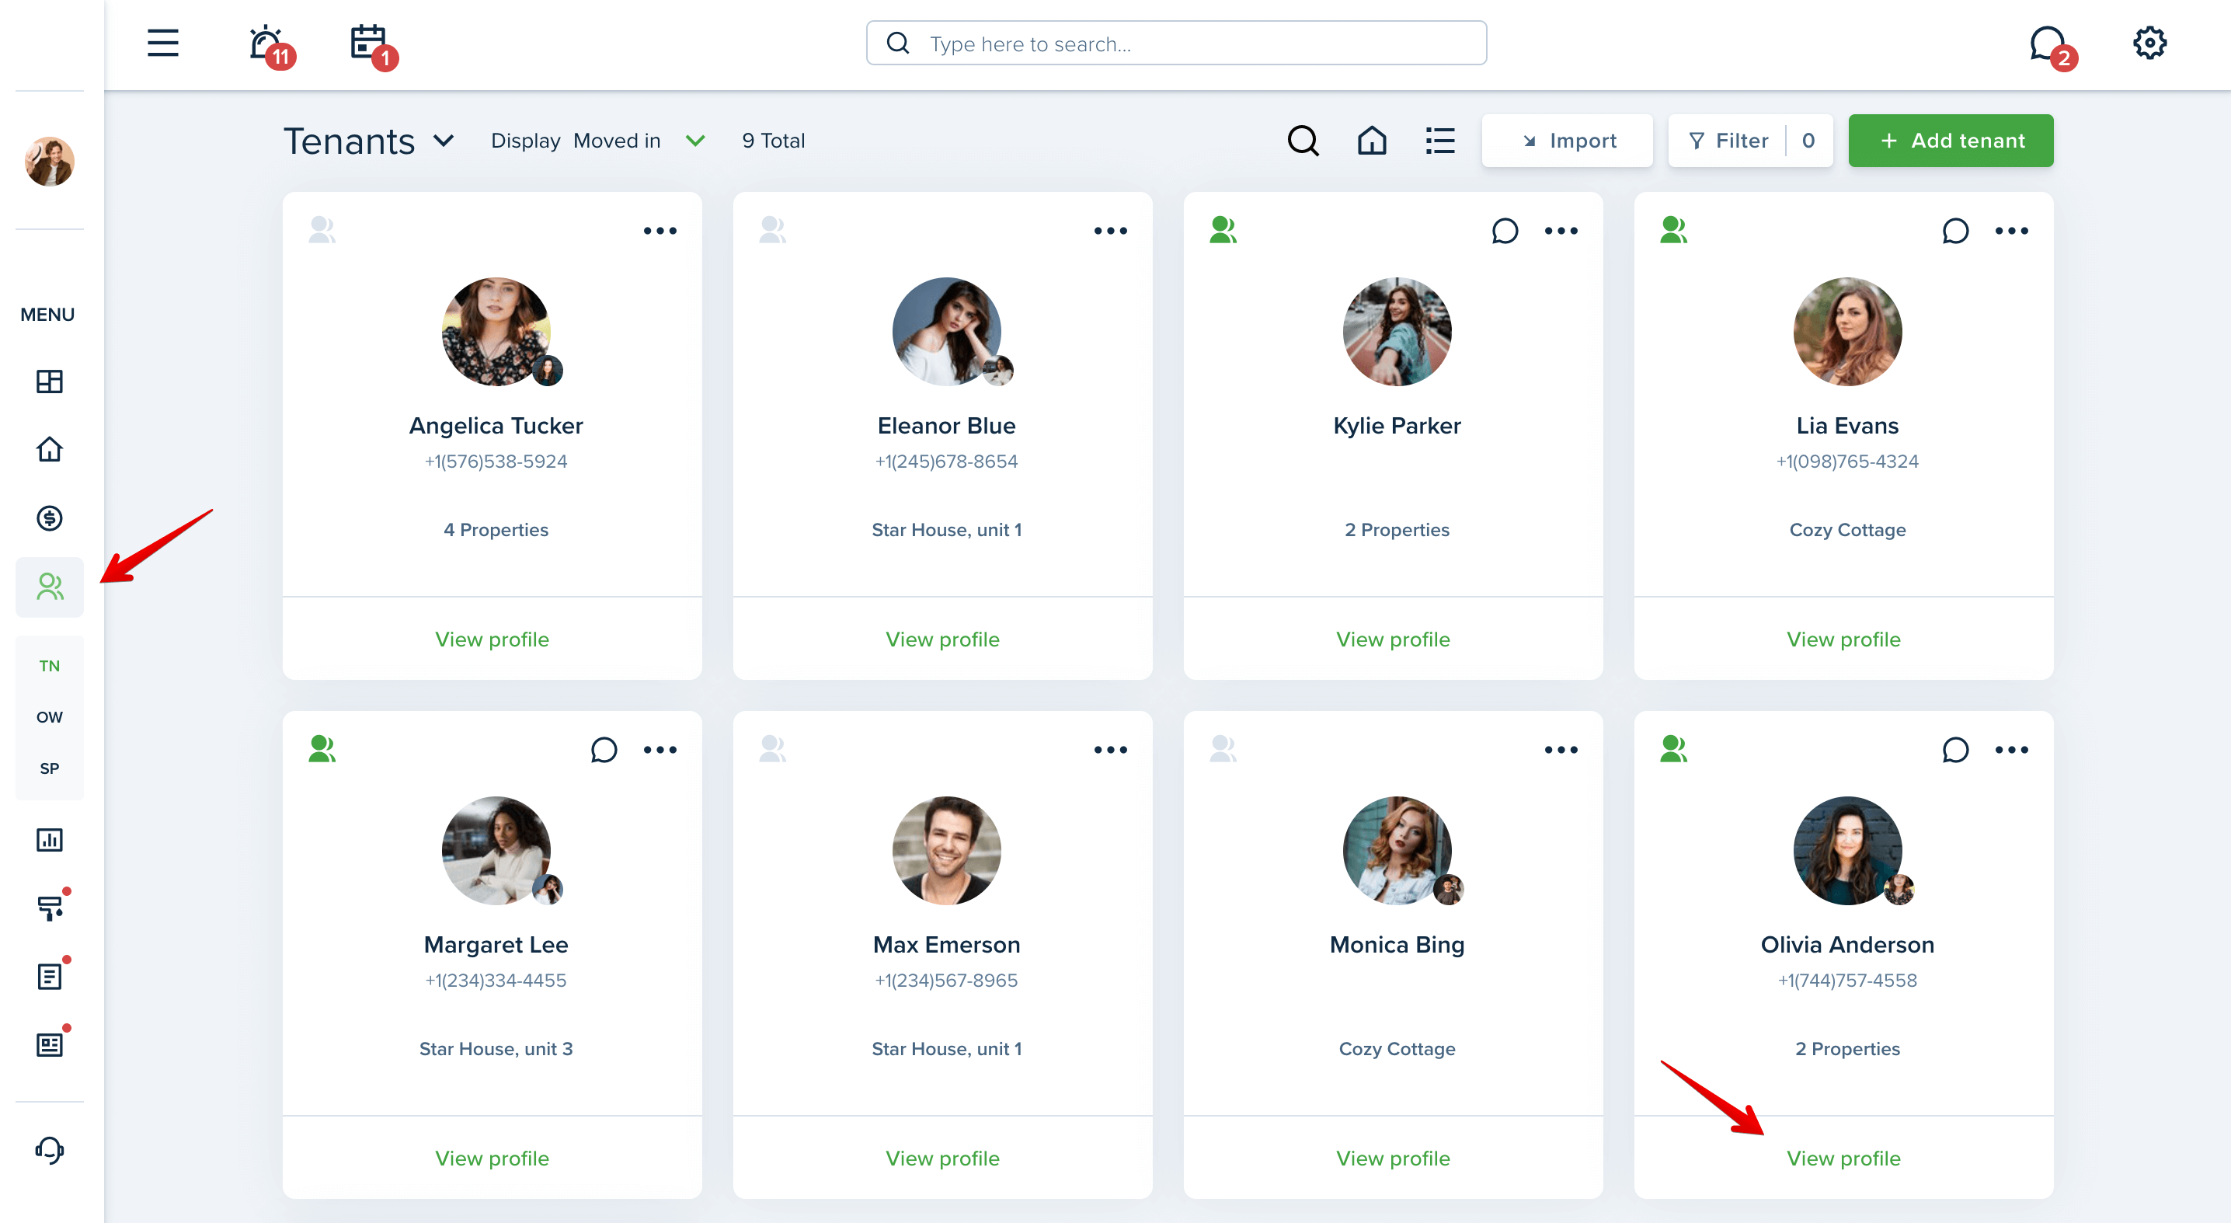Open the Properties house icon in the sidebar
The image size is (2231, 1223).
[x=50, y=450]
